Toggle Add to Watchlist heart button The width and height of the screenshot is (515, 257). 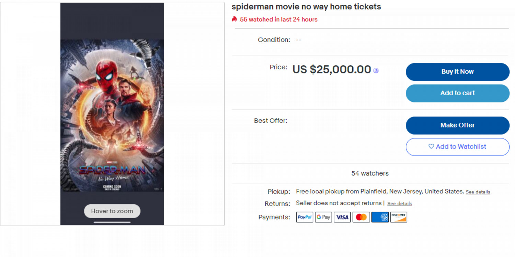[x=457, y=147]
